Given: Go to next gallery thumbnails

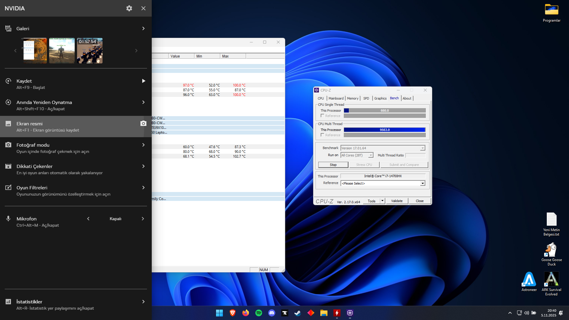Looking at the screenshot, I should click(x=136, y=51).
